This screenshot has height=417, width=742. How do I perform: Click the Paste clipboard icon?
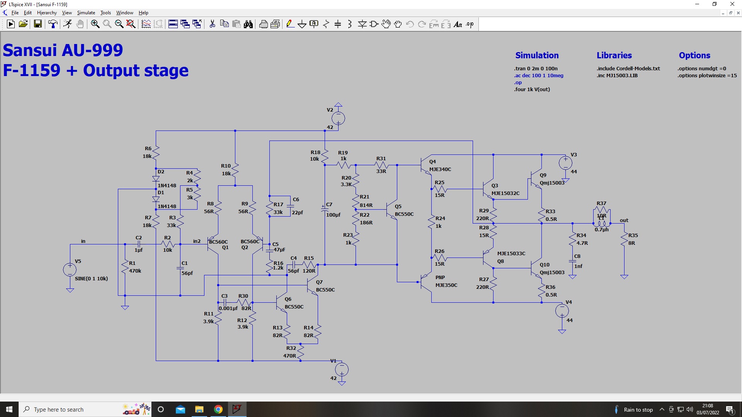236,24
